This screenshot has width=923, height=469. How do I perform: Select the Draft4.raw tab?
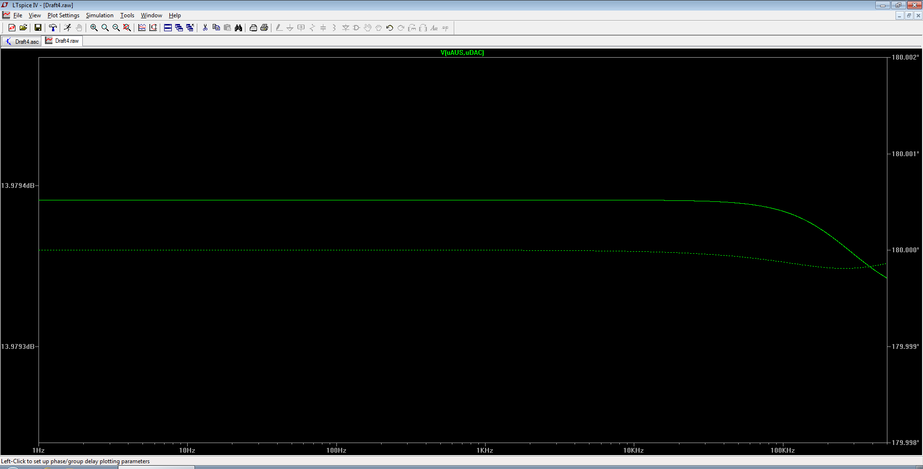[x=63, y=41]
